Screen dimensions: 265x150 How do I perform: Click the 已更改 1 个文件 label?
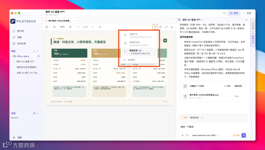click(x=197, y=86)
